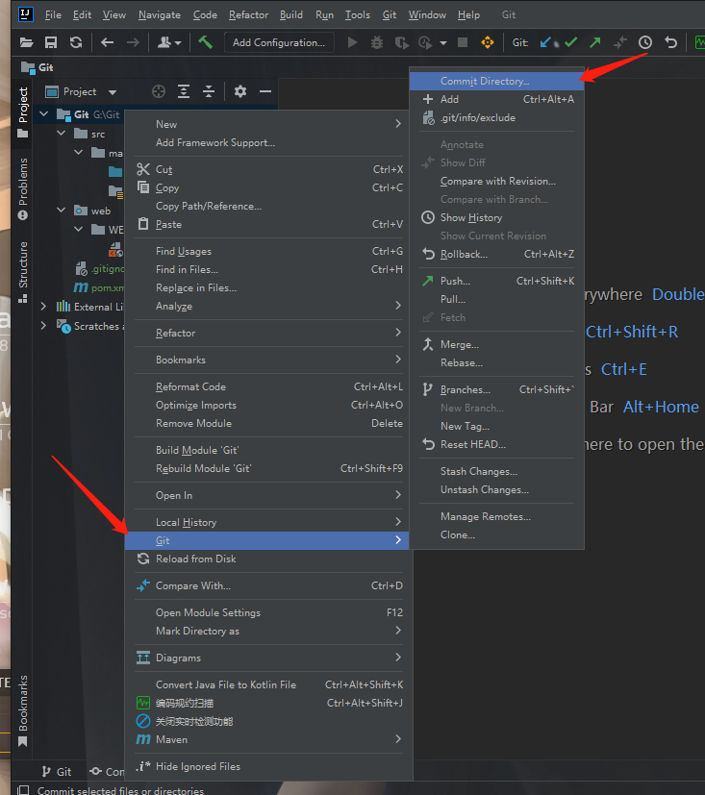Image resolution: width=705 pixels, height=795 pixels.
Task: Click the Run with Coverage icon
Action: pos(402,42)
